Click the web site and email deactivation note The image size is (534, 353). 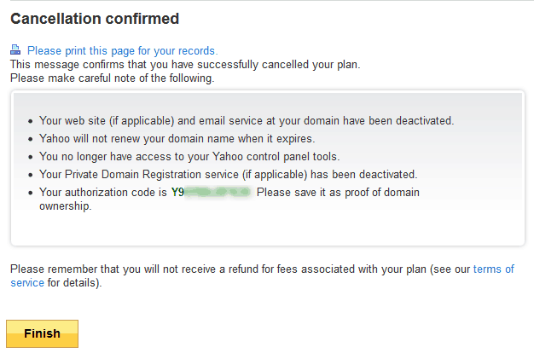point(247,120)
